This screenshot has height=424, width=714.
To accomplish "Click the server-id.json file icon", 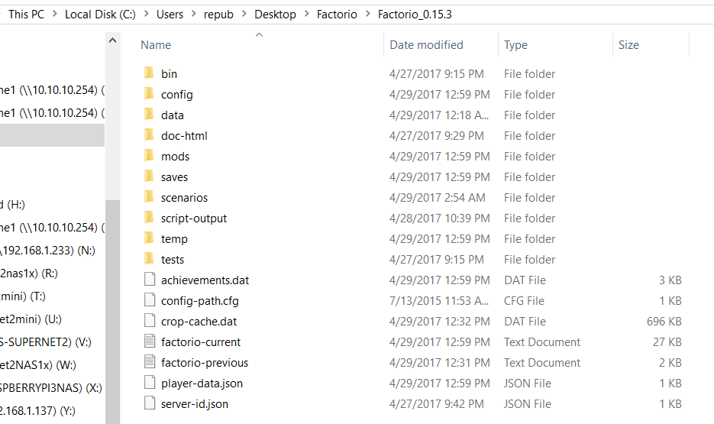I will pos(150,403).
